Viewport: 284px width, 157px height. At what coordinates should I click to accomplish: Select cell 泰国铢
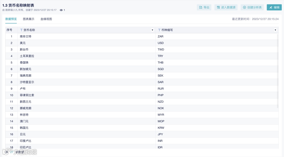point(87,62)
